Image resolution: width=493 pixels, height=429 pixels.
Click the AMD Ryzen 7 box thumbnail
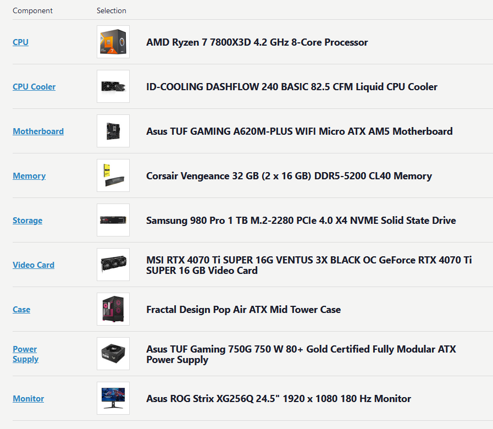coord(113,42)
